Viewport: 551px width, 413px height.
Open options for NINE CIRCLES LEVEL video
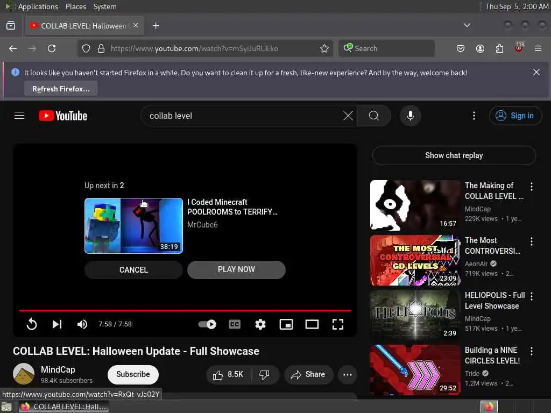[531, 351]
